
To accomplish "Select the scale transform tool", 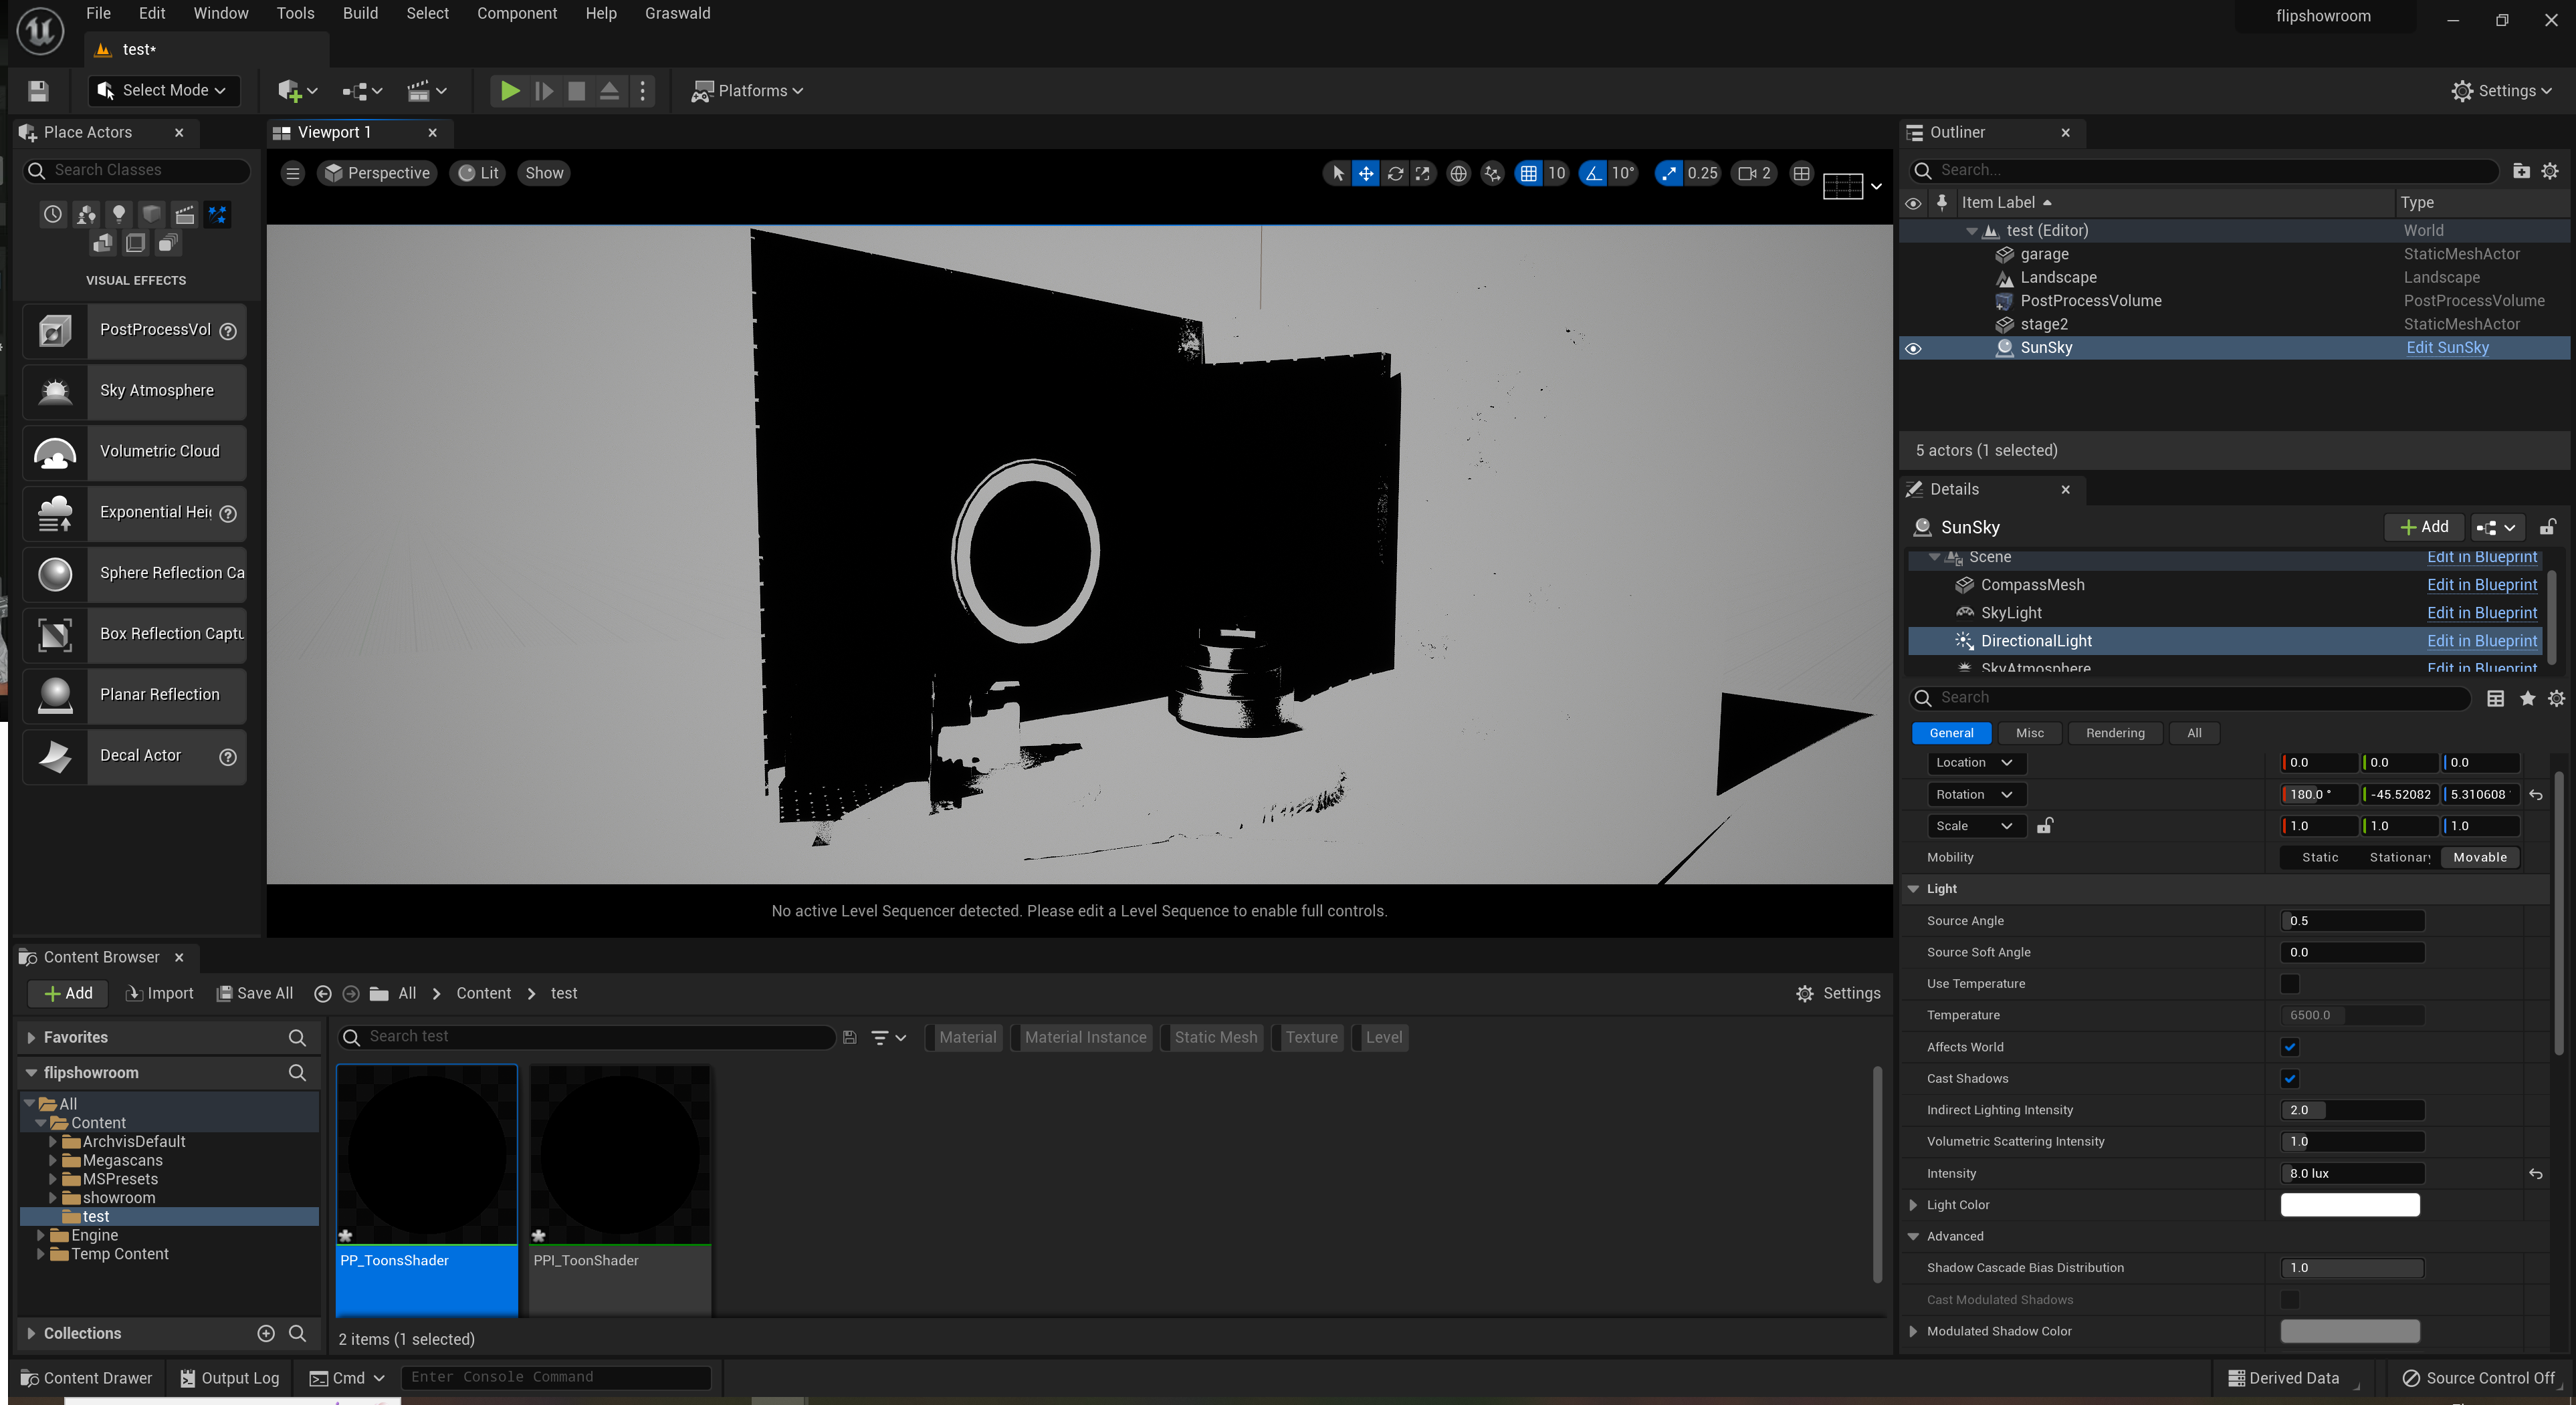I will click(x=1422, y=173).
